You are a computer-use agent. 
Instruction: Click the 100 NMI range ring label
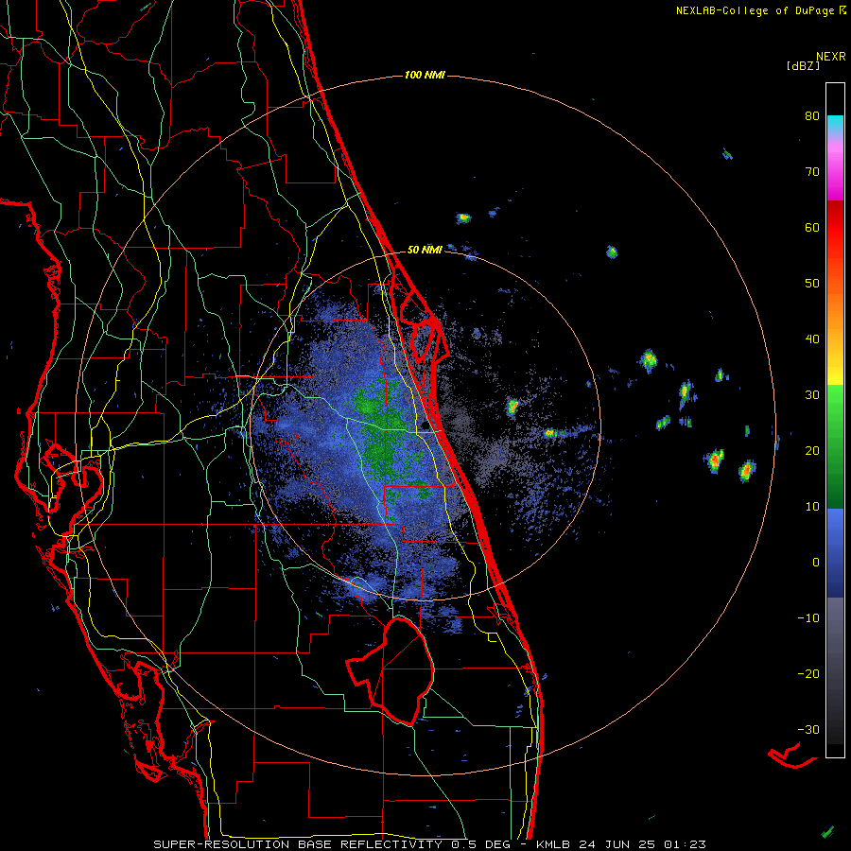pyautogui.click(x=425, y=75)
